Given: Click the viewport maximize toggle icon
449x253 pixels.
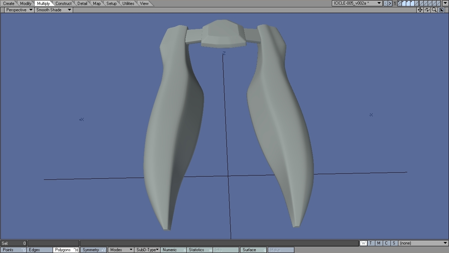Looking at the screenshot, I should pyautogui.click(x=441, y=10).
